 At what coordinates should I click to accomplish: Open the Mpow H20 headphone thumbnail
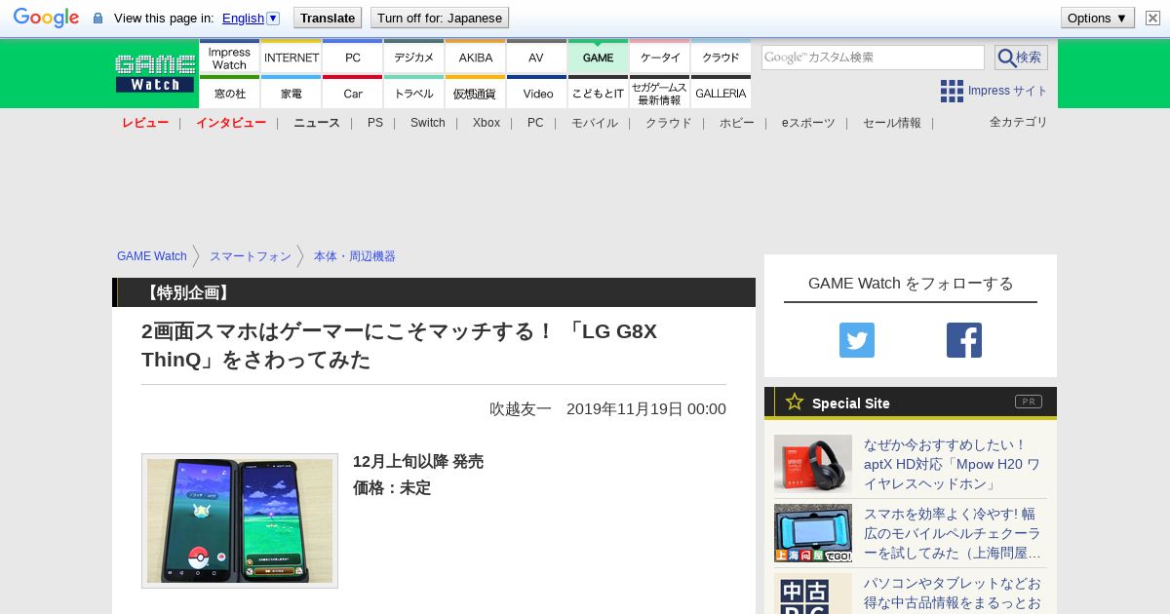(813, 463)
